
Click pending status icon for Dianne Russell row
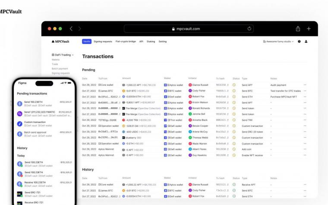(234, 85)
